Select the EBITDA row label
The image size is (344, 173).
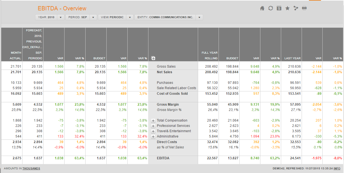(x=163, y=158)
